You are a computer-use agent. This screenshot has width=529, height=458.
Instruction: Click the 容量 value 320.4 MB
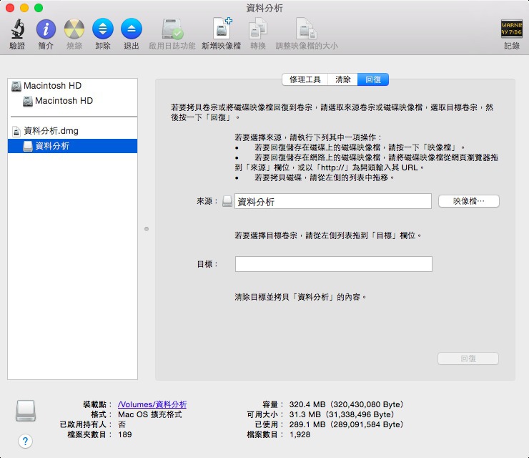click(x=346, y=404)
